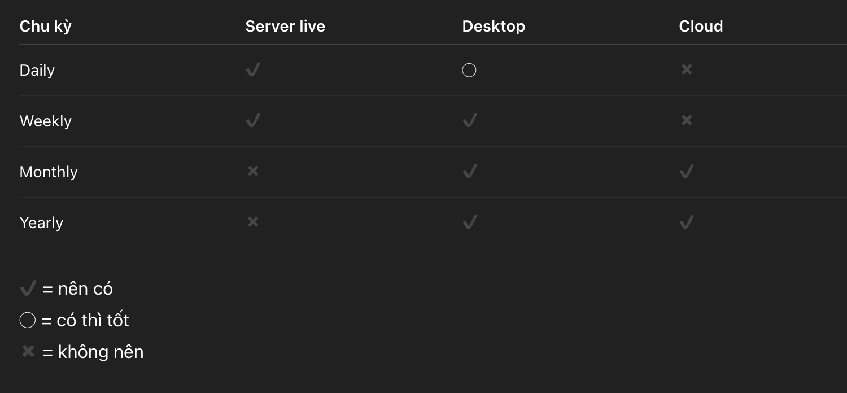847x393 pixels.
Task: Click the cross icon in the legend
Action: [x=28, y=352]
